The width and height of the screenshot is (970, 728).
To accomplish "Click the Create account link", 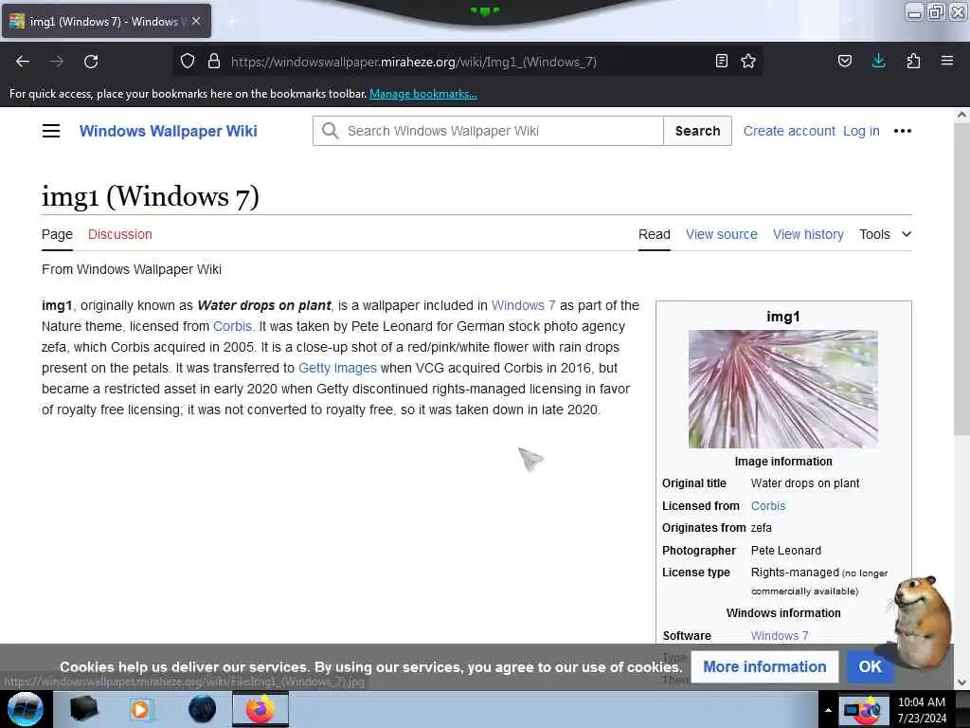I will pos(789,131).
